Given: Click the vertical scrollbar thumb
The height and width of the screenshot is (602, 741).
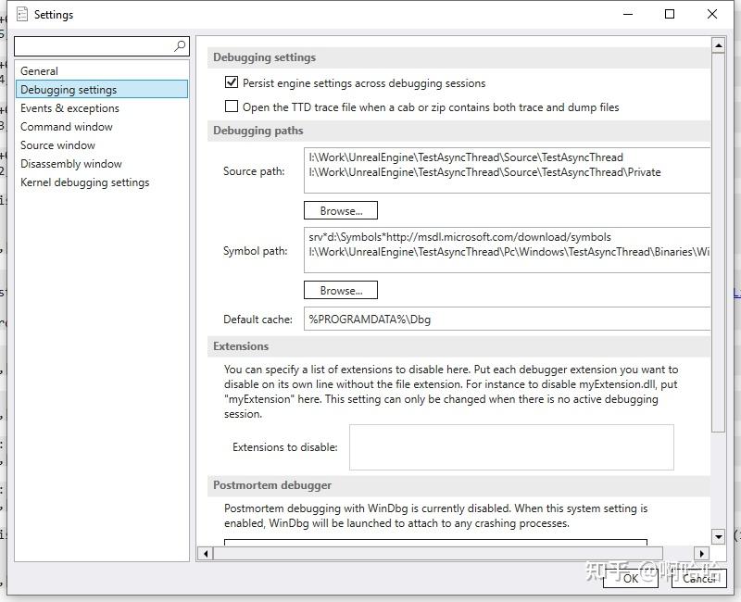Looking at the screenshot, I should pos(719,242).
